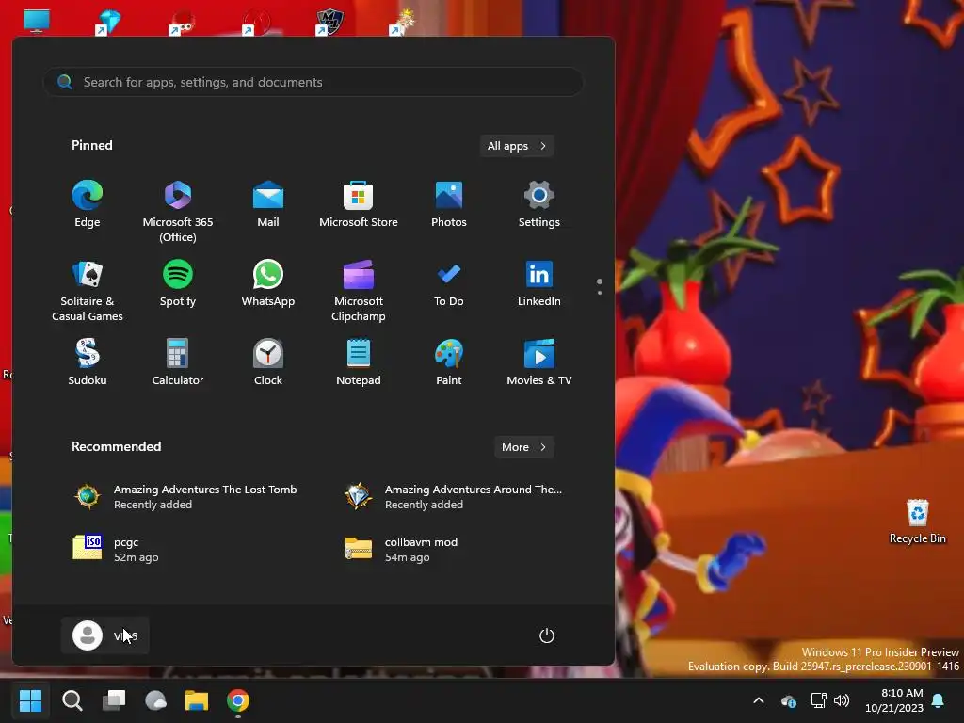Screen dimensions: 964x723
Task: Show hidden system tray icons
Action: [759, 700]
